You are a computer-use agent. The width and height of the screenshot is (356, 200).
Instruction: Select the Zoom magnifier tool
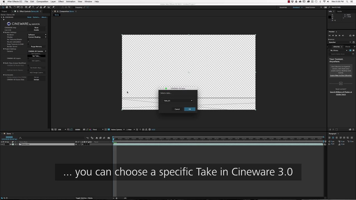click(10, 7)
